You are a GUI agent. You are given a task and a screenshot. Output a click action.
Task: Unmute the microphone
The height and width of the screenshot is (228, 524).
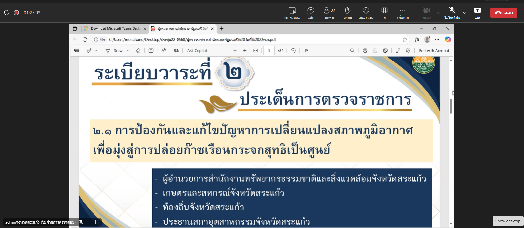pos(452,12)
